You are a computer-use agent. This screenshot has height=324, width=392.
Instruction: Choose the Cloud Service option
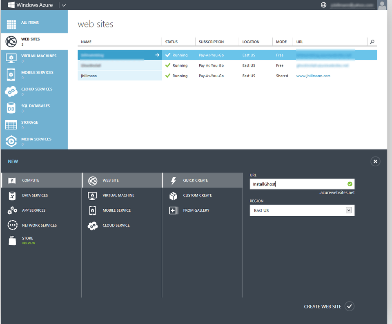[122, 225]
